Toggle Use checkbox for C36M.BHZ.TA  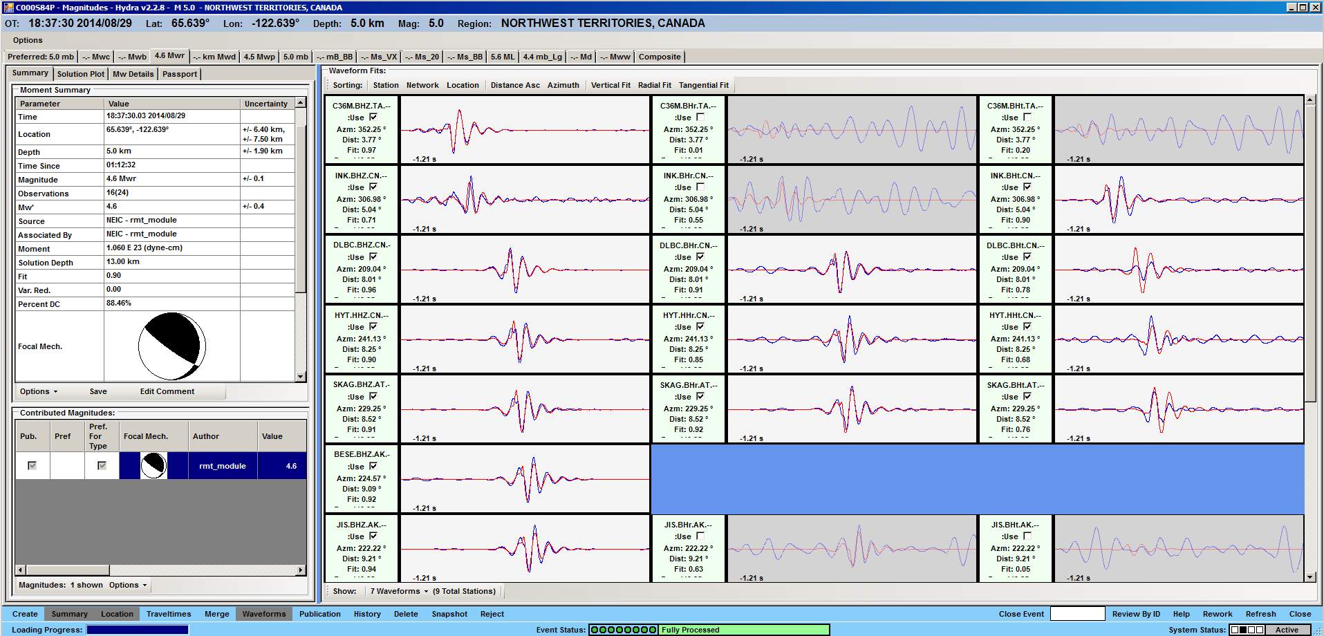[x=373, y=117]
